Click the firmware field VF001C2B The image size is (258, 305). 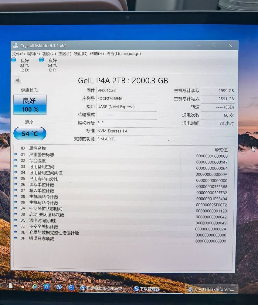(127, 90)
